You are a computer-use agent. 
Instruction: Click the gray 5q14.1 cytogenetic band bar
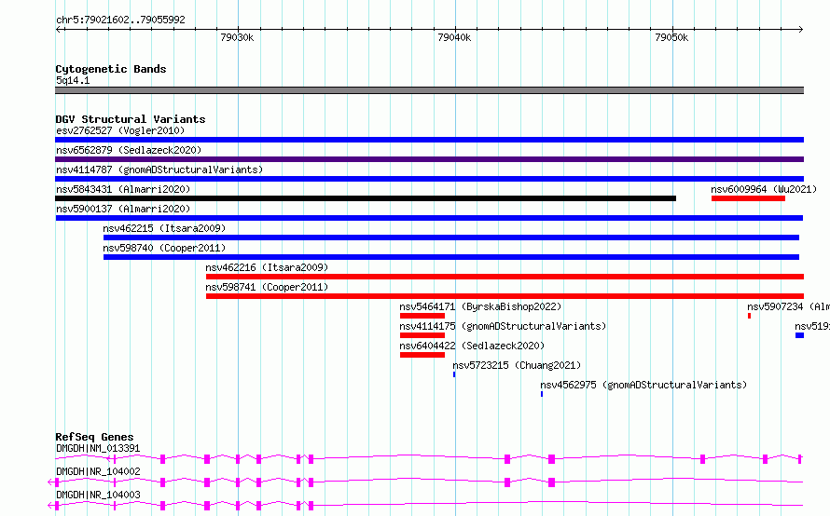click(x=429, y=90)
